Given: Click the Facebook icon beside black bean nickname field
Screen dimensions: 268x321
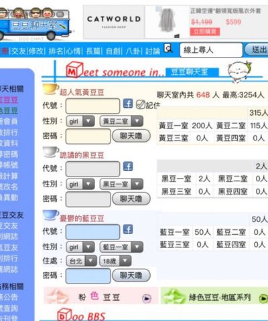Looking at the screenshot, I should [x=128, y=167].
